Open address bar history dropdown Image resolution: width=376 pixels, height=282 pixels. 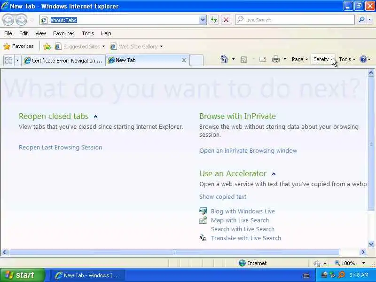point(203,20)
